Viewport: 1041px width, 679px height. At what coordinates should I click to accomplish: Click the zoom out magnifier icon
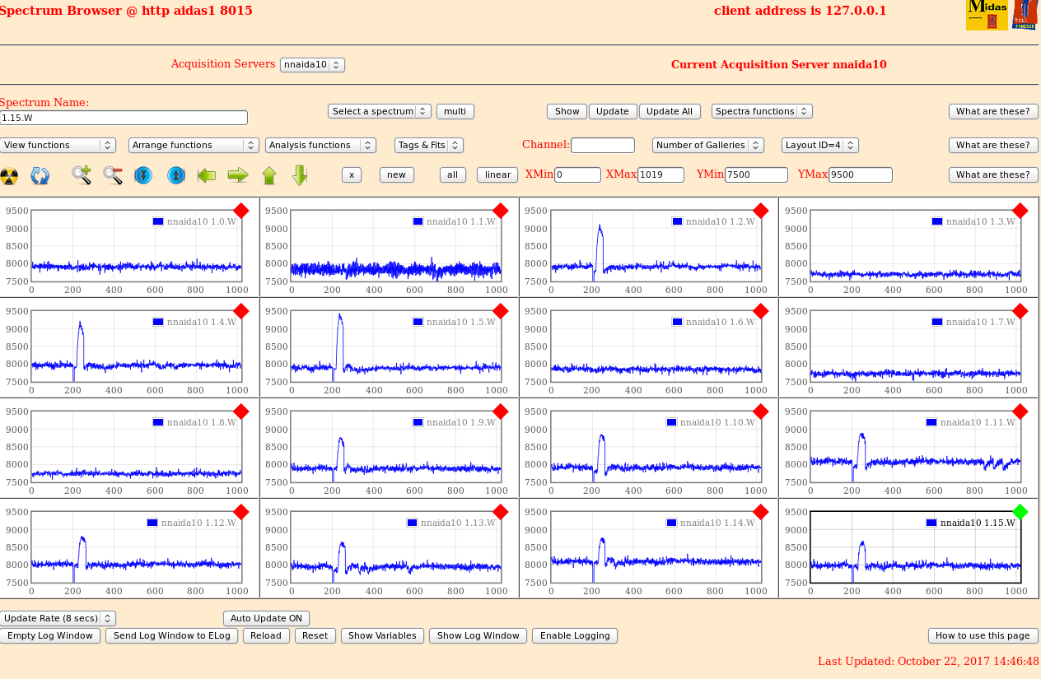(x=113, y=174)
